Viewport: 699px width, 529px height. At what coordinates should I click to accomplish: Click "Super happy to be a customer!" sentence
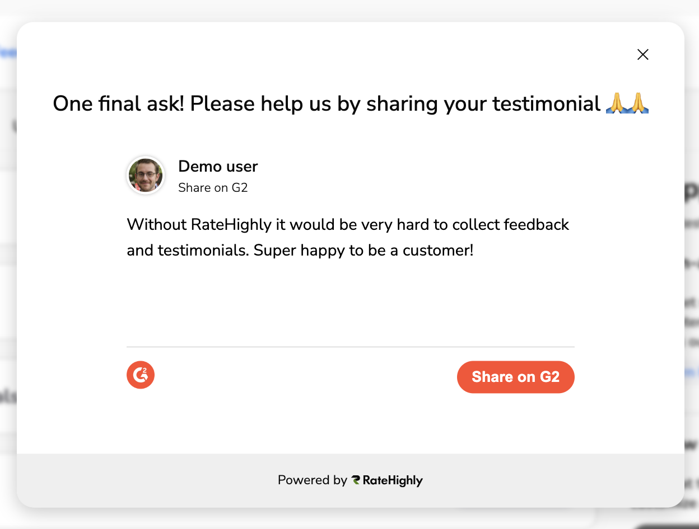click(364, 250)
